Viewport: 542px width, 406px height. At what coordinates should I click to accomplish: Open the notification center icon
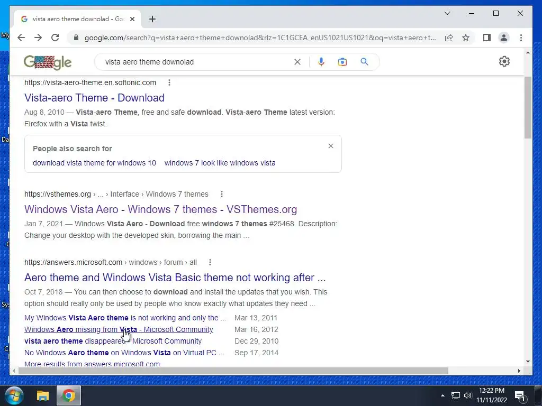(520, 395)
